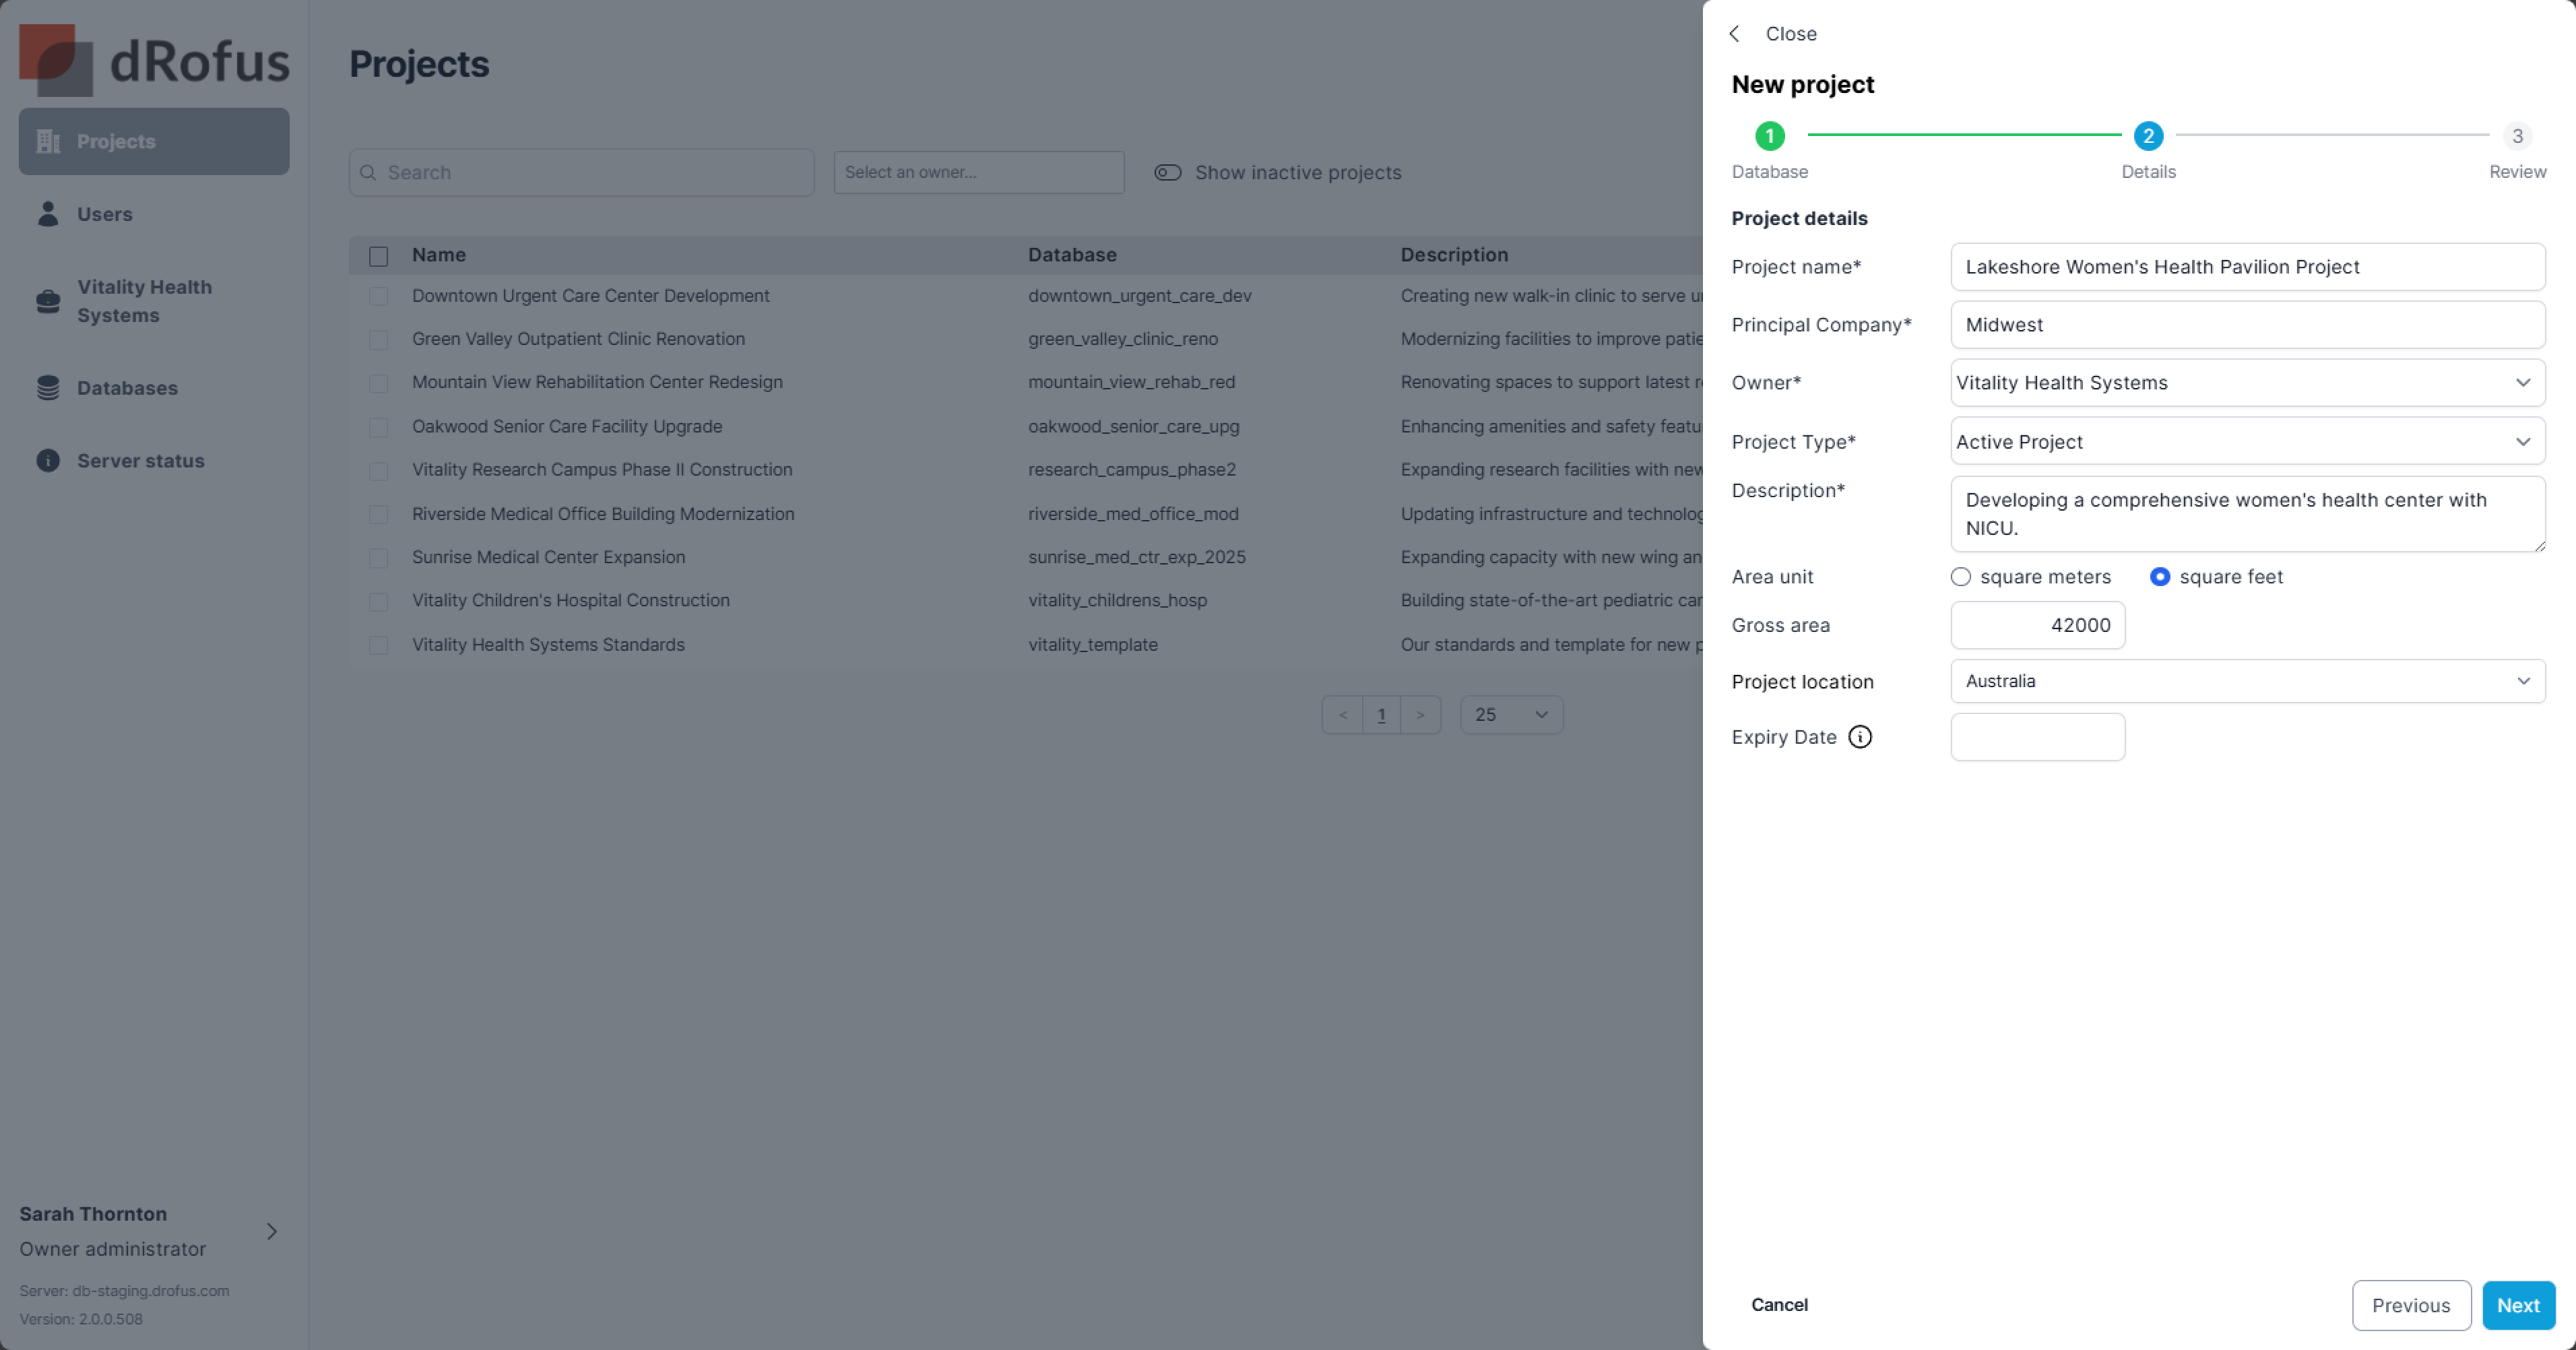Click the Users person icon
This screenshot has width=2576, height=1350.
pos(47,213)
